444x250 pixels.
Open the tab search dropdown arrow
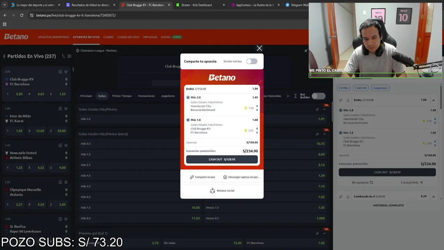(x=5, y=5)
